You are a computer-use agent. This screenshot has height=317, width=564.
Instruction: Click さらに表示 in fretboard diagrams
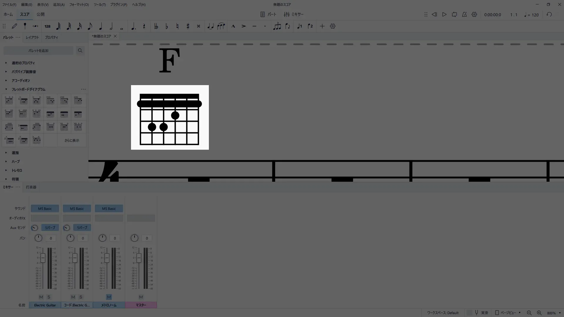click(72, 140)
